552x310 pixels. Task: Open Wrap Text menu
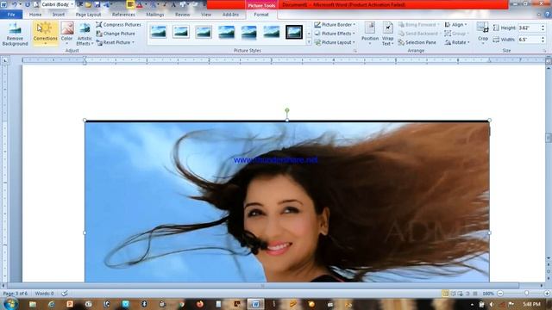387,34
